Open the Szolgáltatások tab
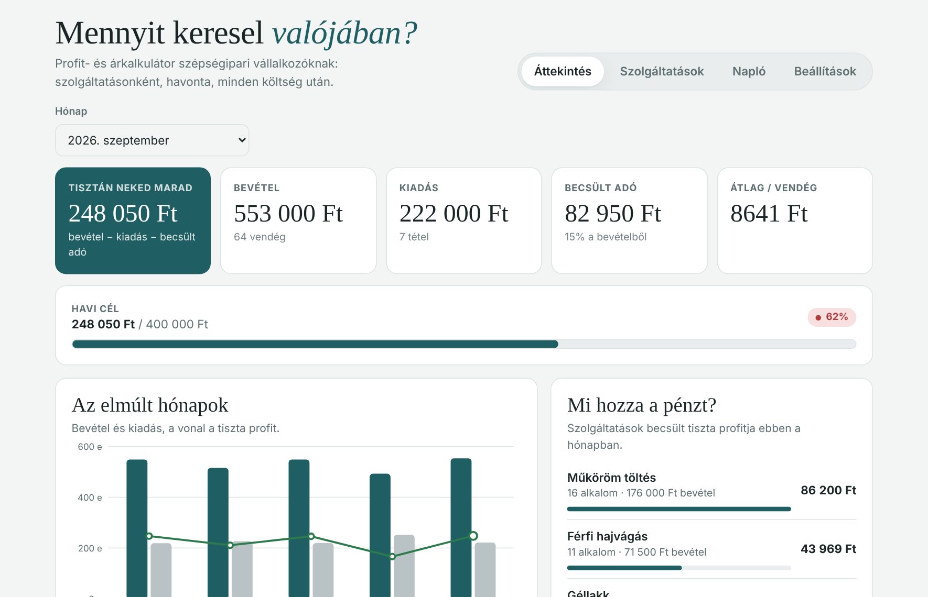Image resolution: width=928 pixels, height=597 pixels. click(662, 71)
